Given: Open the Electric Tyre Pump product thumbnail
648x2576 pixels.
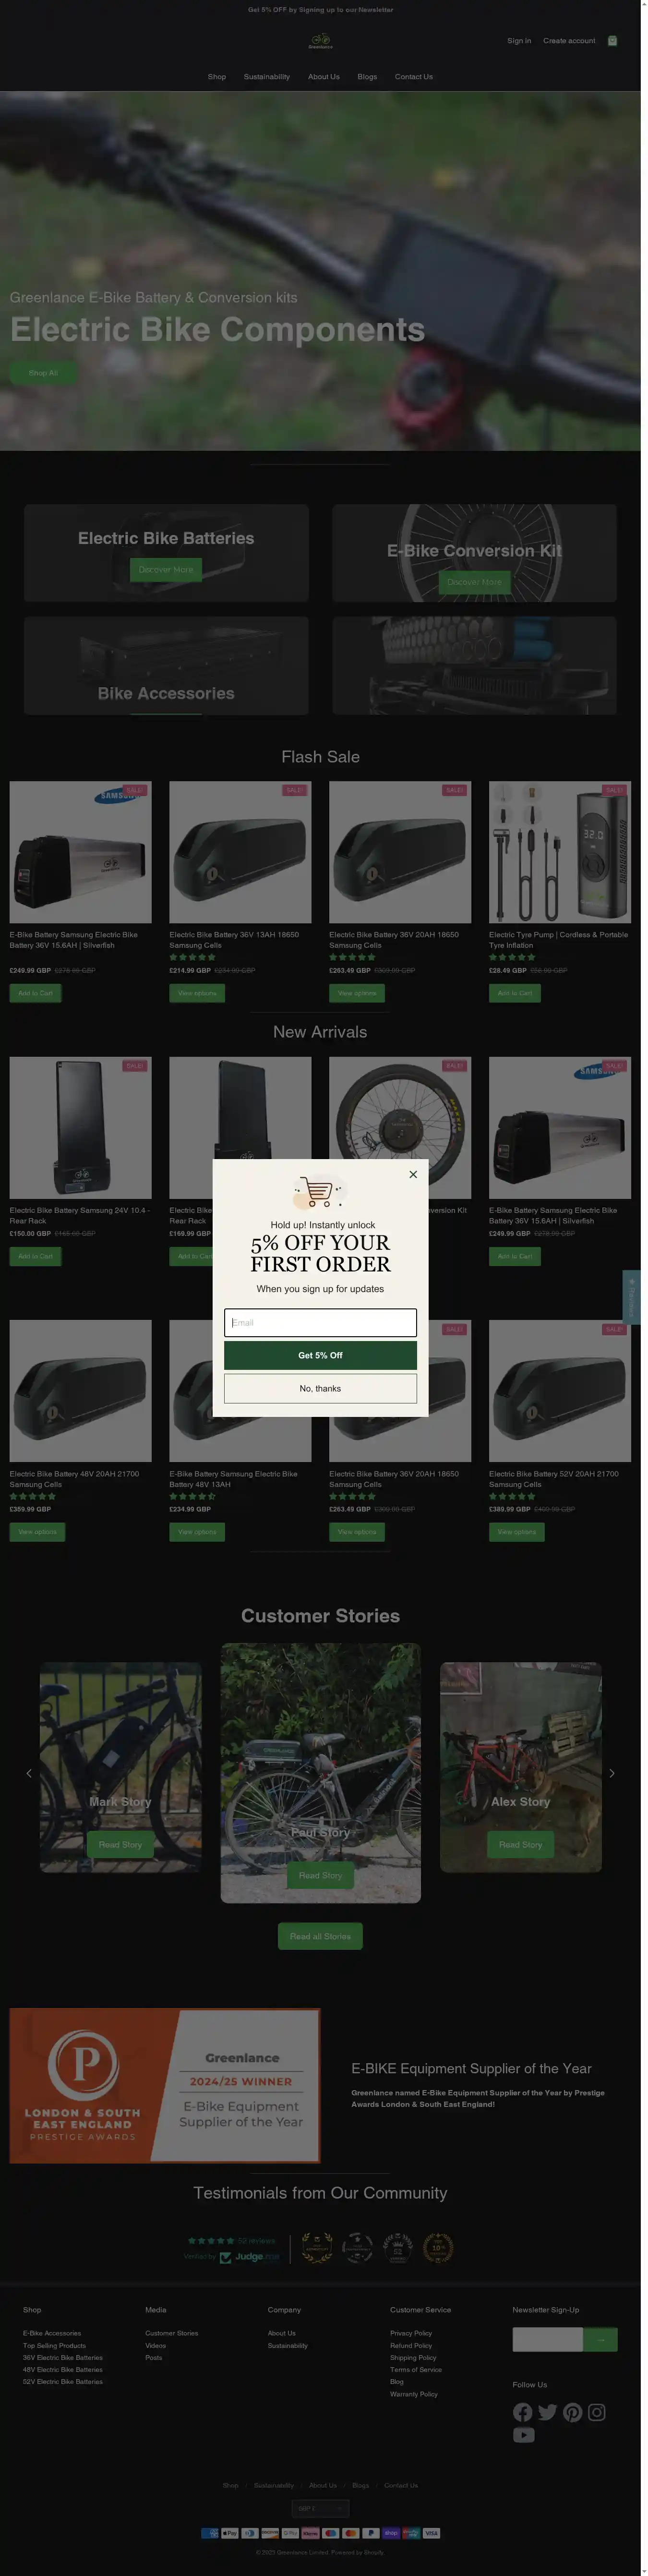Looking at the screenshot, I should pyautogui.click(x=560, y=852).
